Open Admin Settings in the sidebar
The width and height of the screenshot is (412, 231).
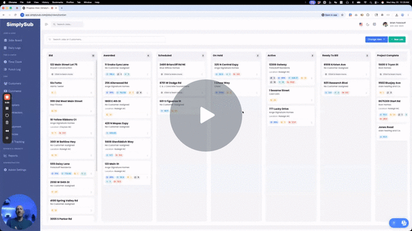pos(15,169)
